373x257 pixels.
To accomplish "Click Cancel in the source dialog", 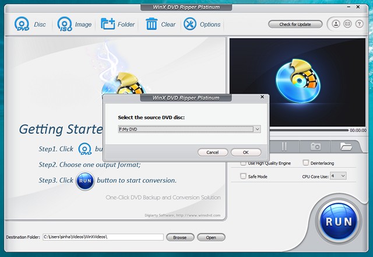I will point(213,152).
